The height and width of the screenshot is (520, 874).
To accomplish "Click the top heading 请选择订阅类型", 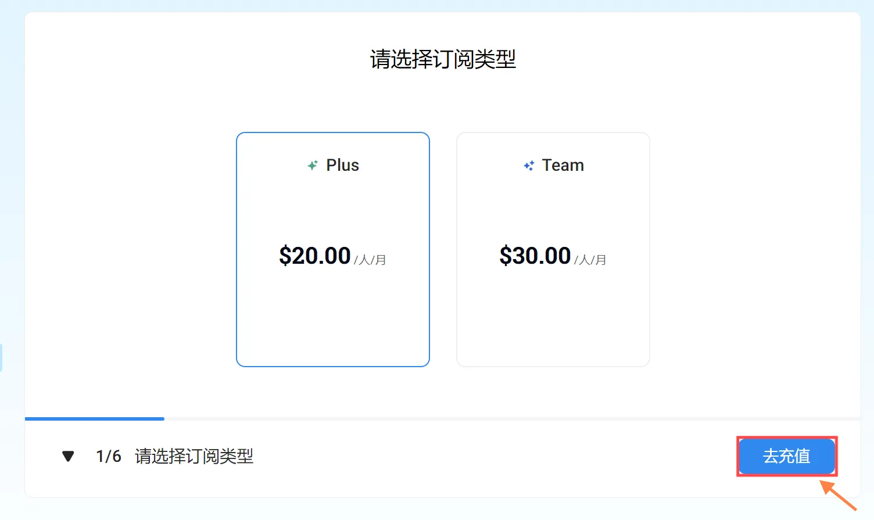I will pyautogui.click(x=443, y=59).
